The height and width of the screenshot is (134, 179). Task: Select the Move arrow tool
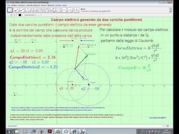pos(10,10)
